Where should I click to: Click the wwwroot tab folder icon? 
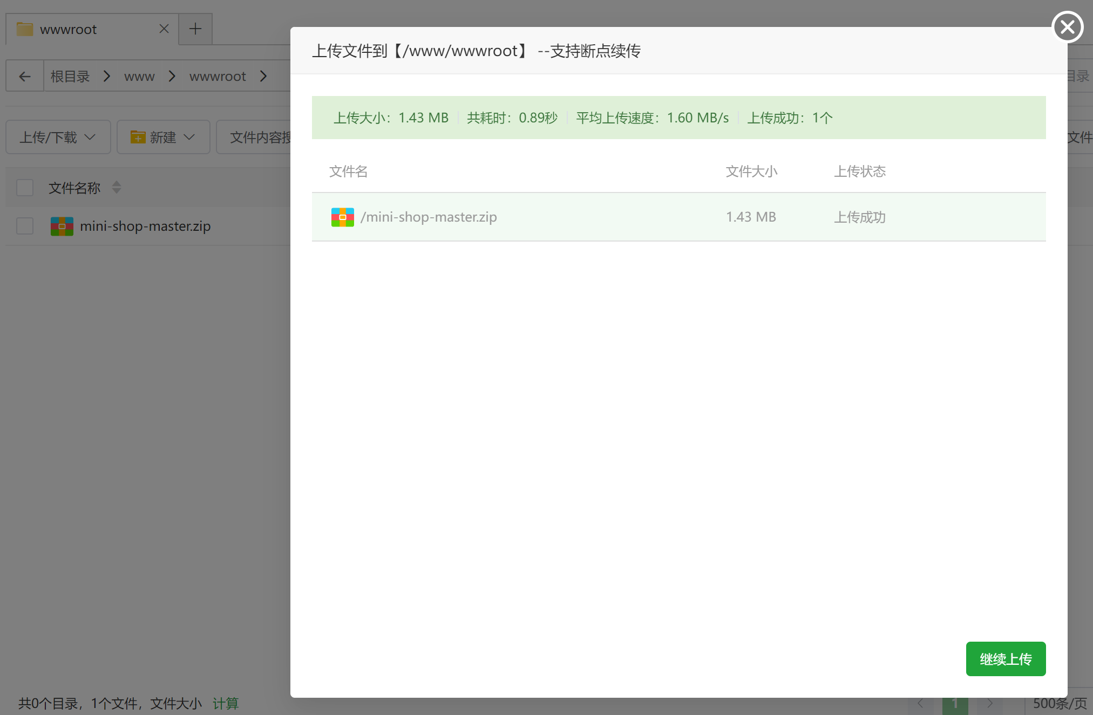coord(25,29)
